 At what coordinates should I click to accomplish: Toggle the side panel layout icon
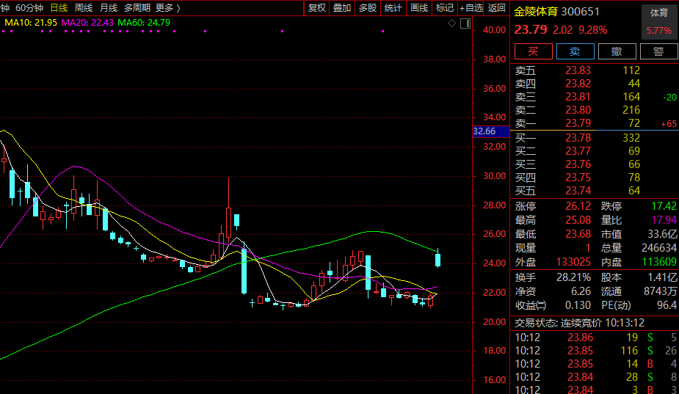(465, 23)
